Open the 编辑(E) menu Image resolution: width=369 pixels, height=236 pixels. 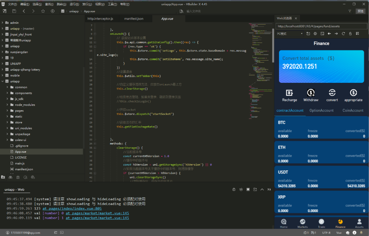25,4
